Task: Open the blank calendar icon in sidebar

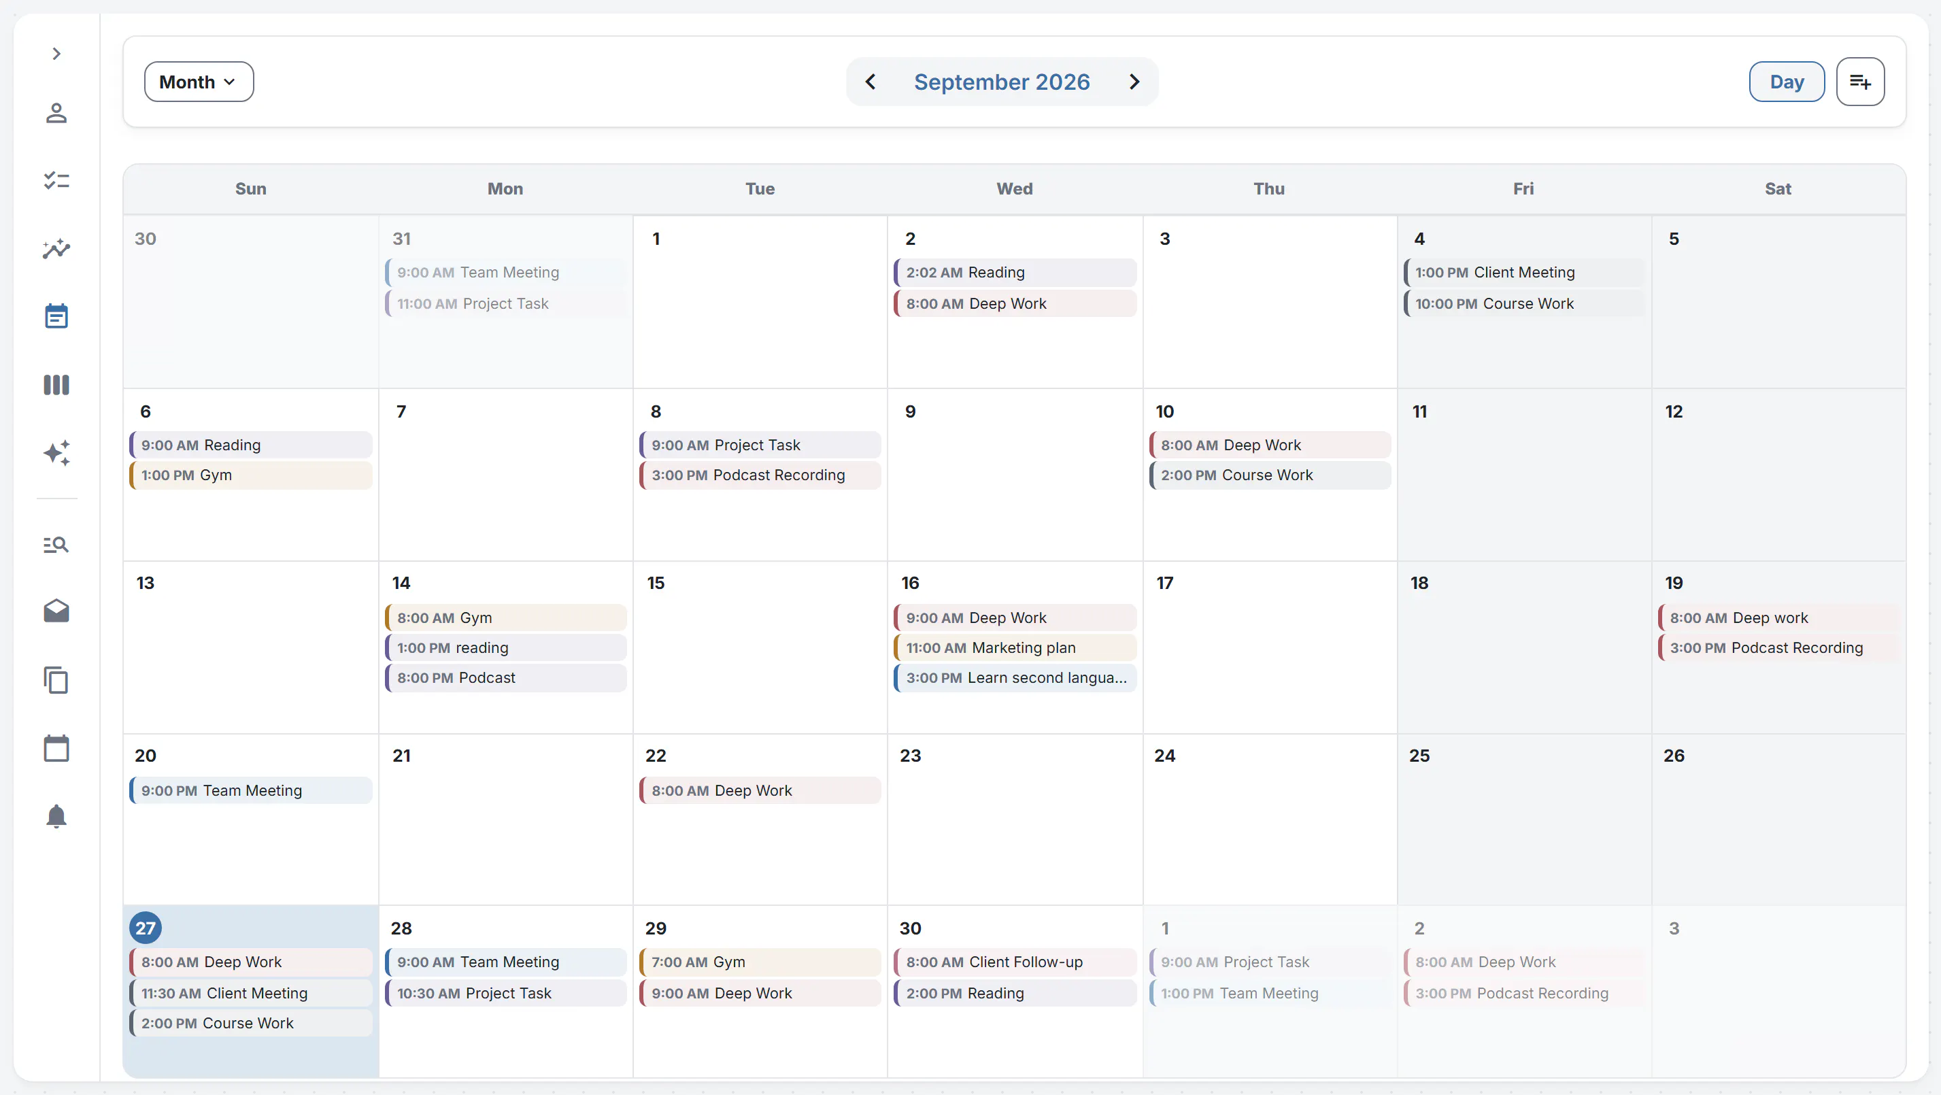Action: [56, 748]
